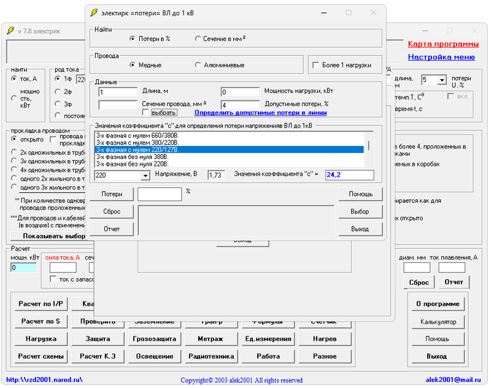Viewport: 491px width, 388px height.
Task: Toggle ток с запасом checkbox
Action: coord(53,279)
